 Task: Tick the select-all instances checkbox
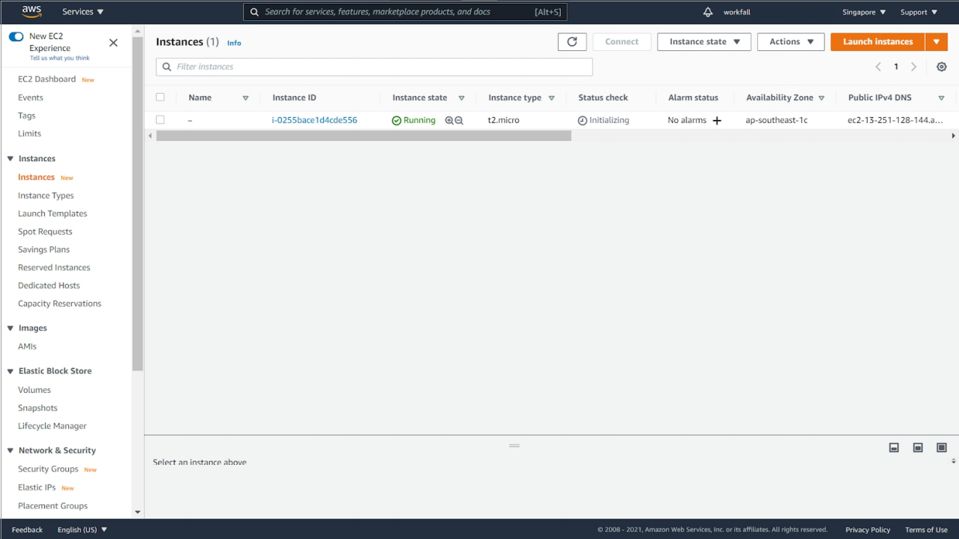click(161, 97)
